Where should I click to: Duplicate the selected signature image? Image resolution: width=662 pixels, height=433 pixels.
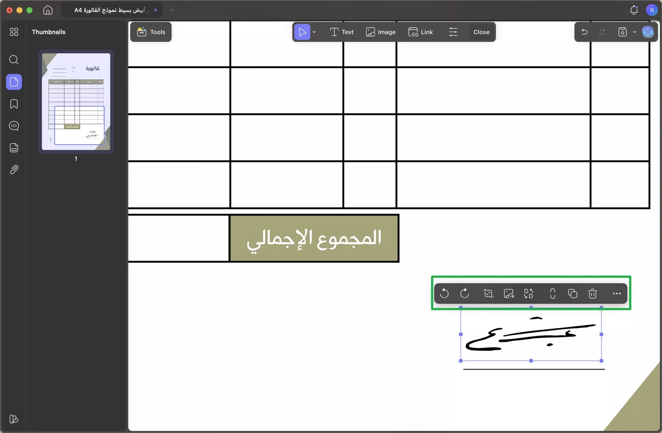(x=573, y=293)
